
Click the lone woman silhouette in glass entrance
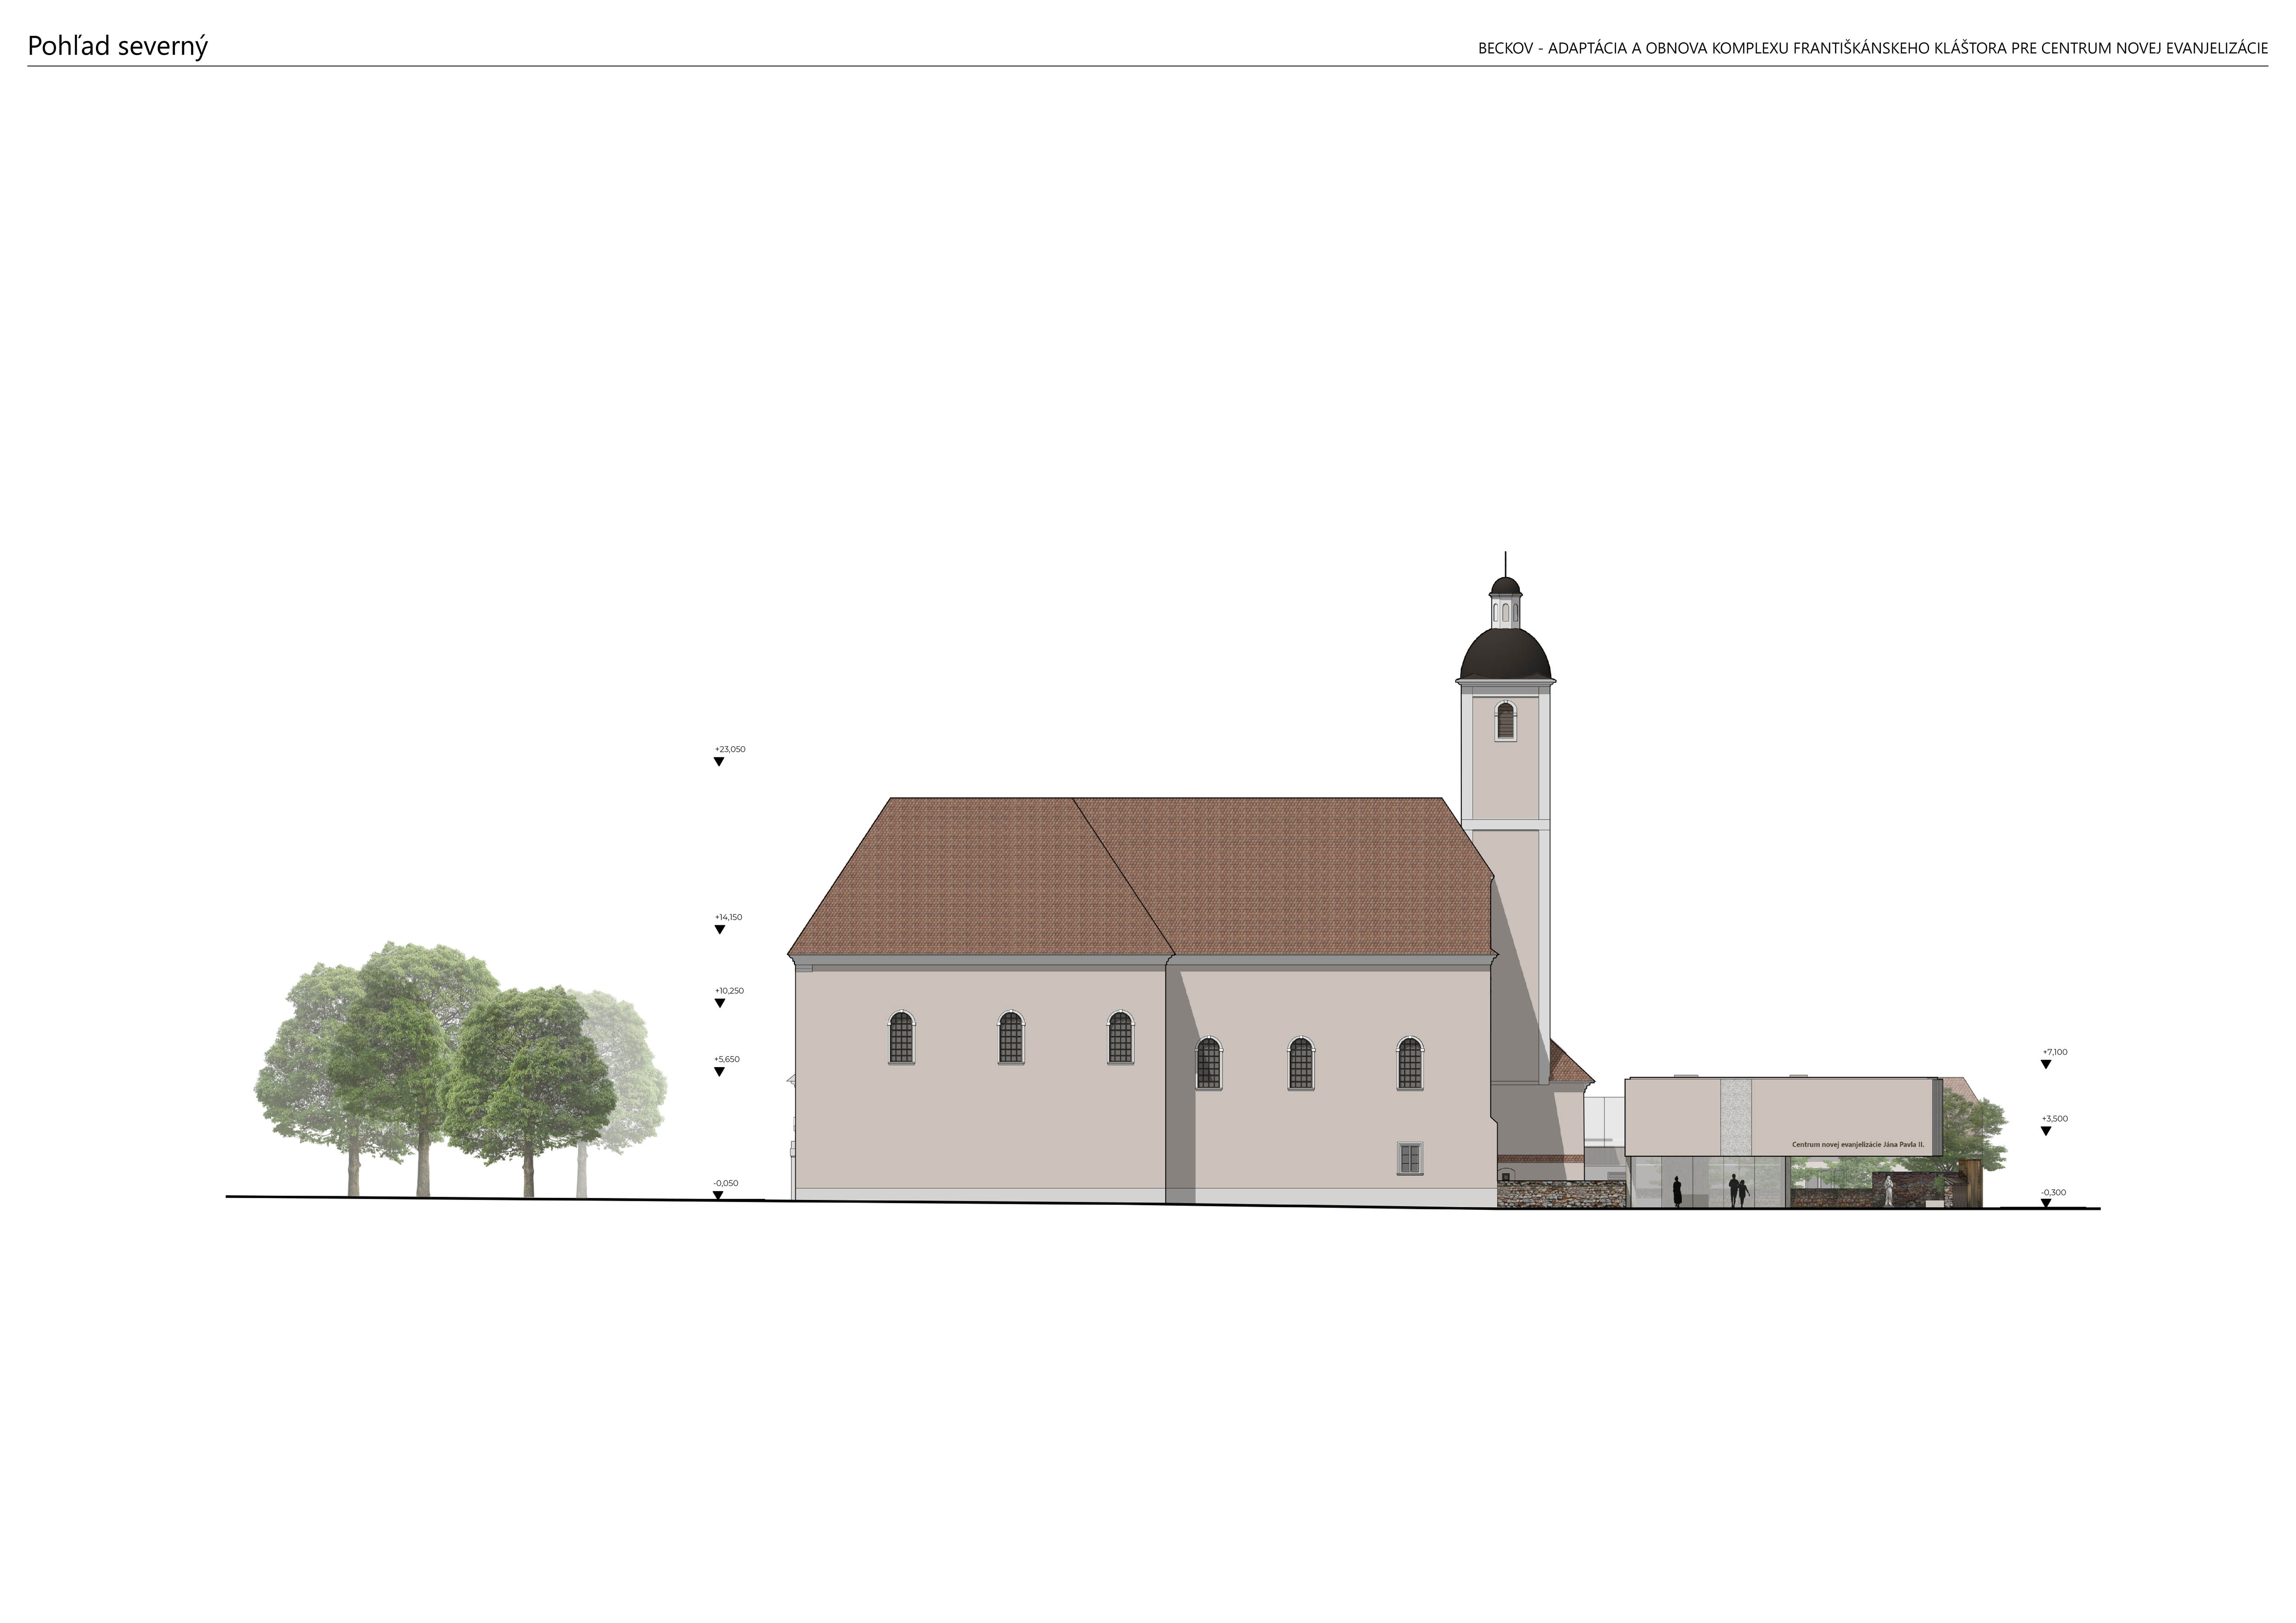pos(1678,1191)
